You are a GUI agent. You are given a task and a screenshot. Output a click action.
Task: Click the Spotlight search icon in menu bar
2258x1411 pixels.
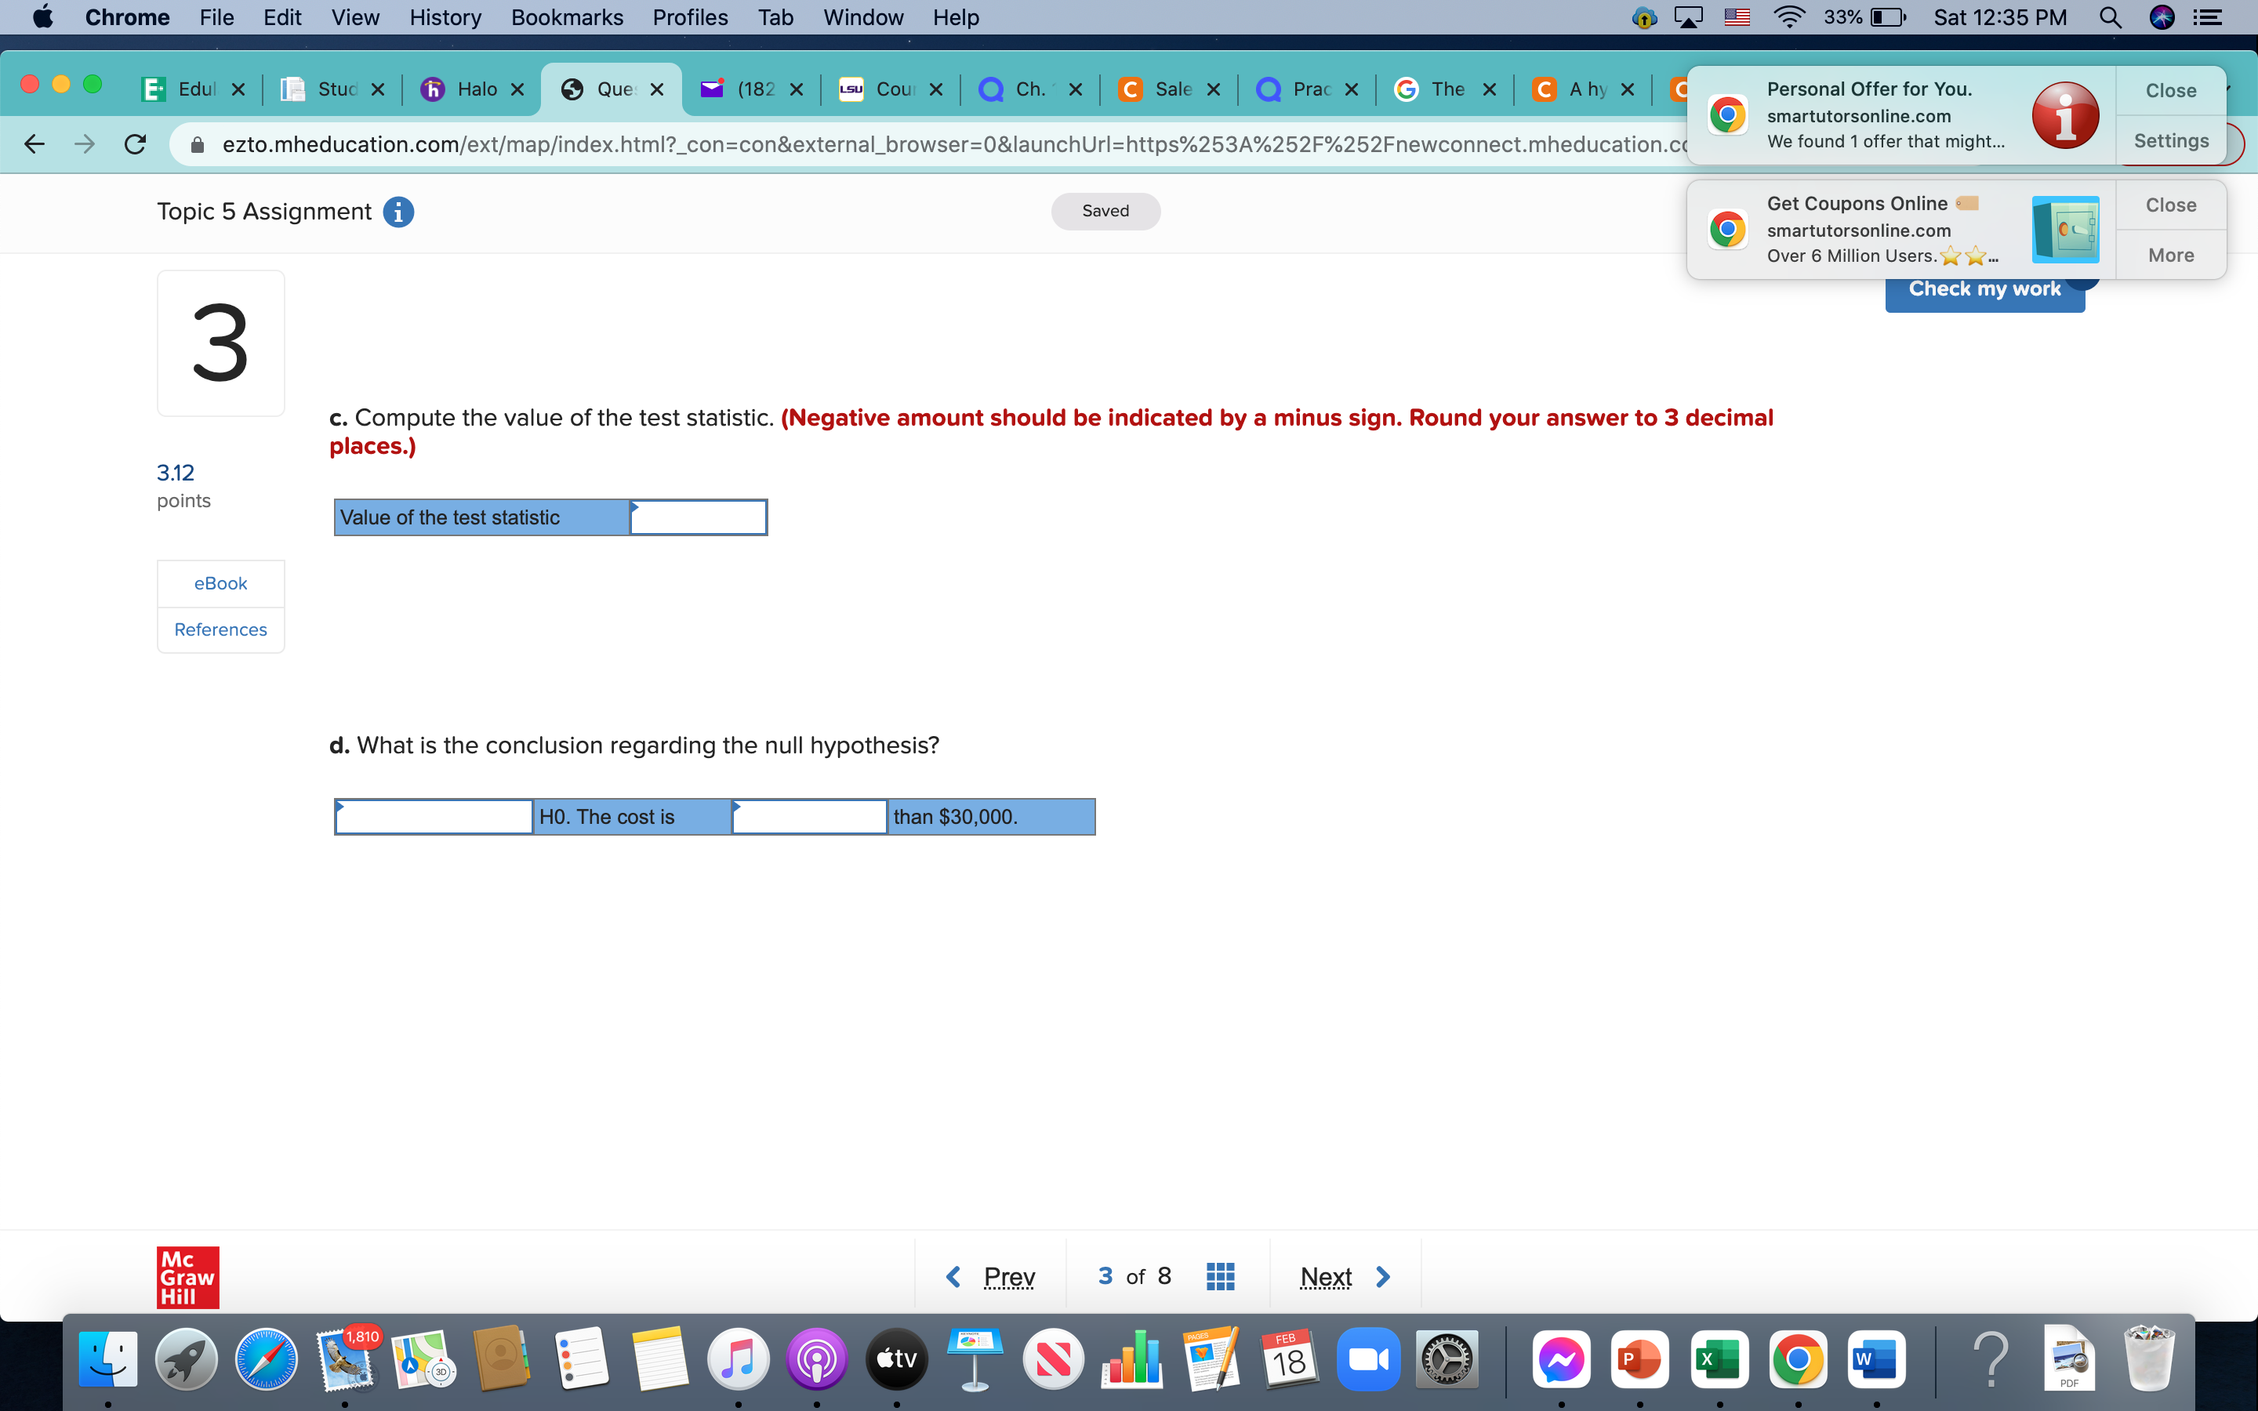coord(2111,18)
